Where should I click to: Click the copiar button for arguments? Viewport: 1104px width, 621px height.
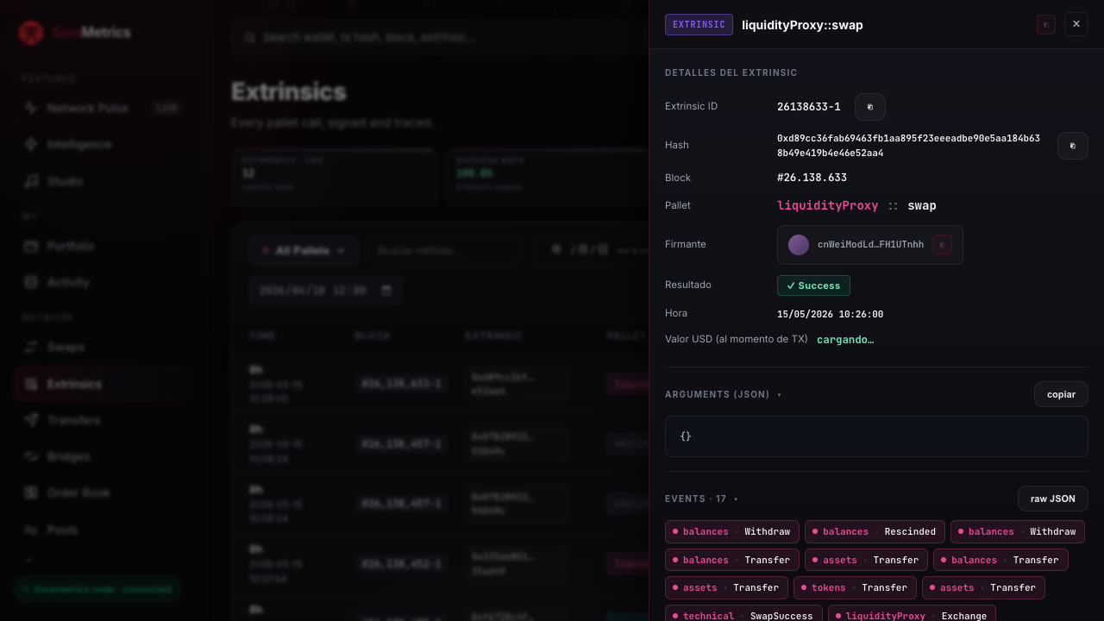pyautogui.click(x=1061, y=394)
